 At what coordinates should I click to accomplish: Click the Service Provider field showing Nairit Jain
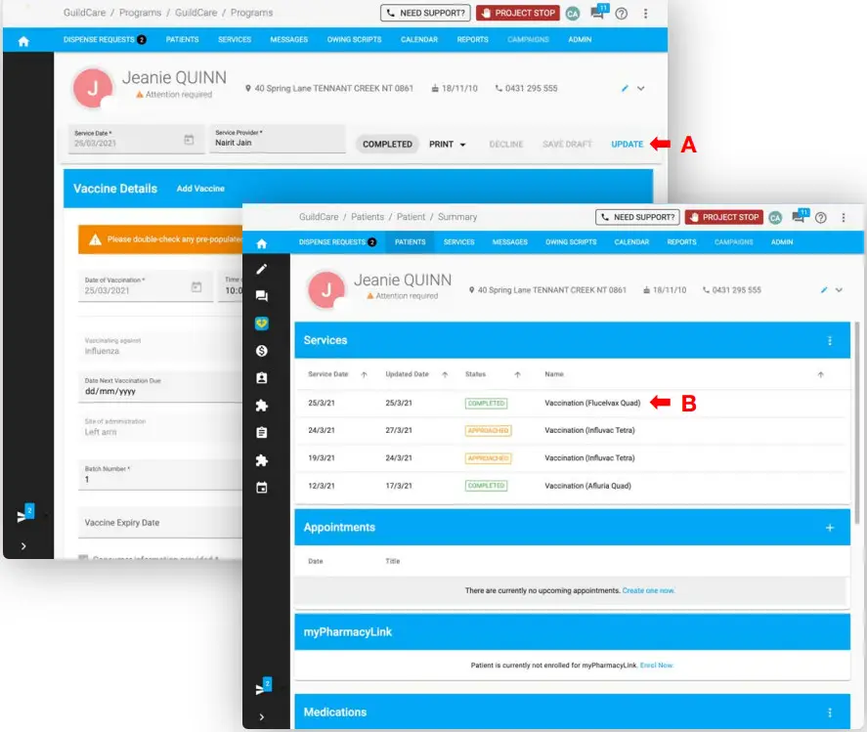(x=277, y=138)
